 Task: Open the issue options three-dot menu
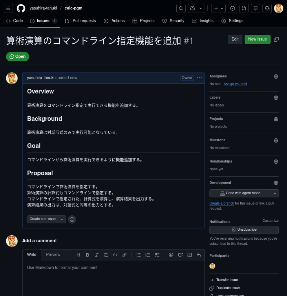point(199,78)
